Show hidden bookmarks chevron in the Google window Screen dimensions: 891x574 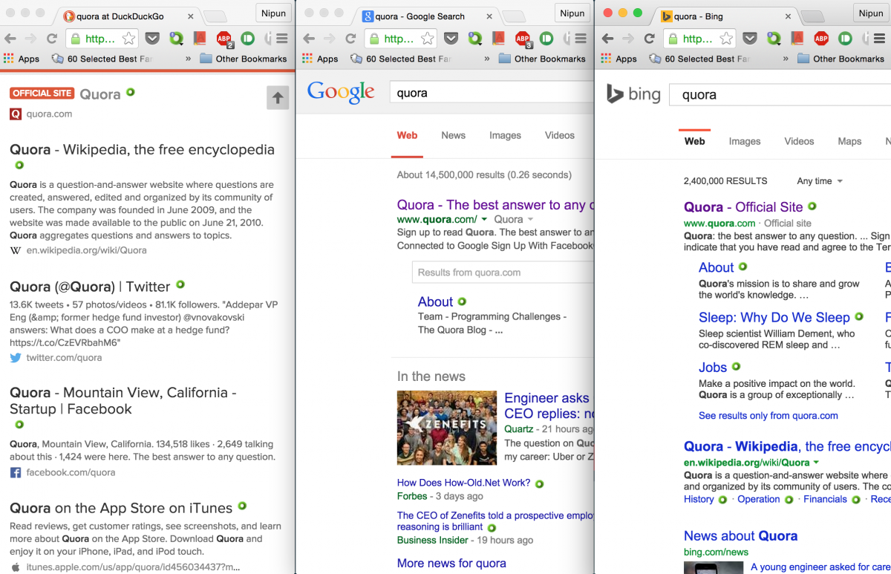[x=487, y=59]
